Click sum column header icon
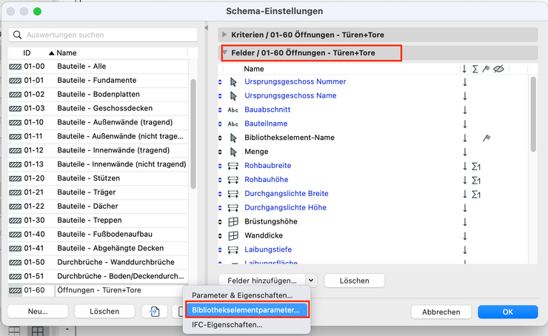The width and height of the screenshot is (548, 336). tap(475, 69)
